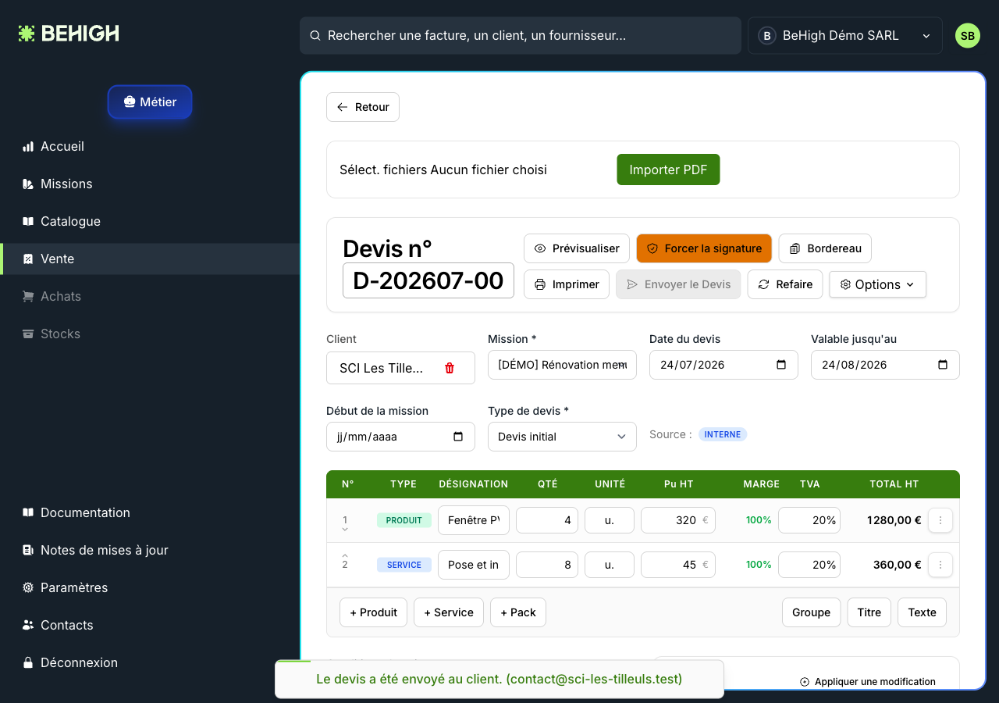This screenshot has width=999, height=703.
Task: Add a line with + Produit
Action: point(374,612)
